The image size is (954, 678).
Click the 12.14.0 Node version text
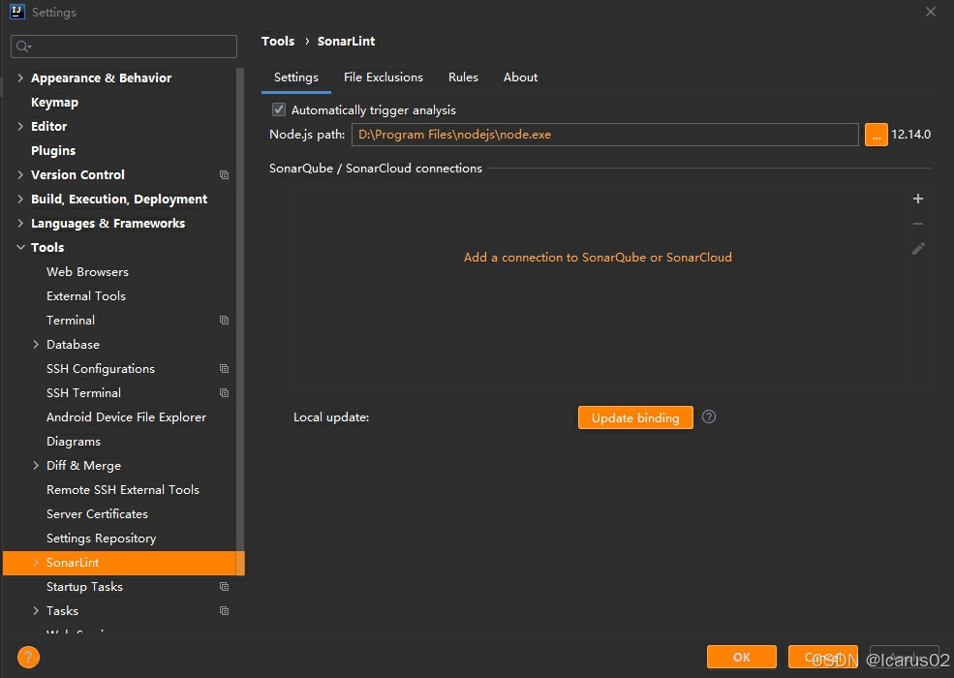(x=910, y=135)
